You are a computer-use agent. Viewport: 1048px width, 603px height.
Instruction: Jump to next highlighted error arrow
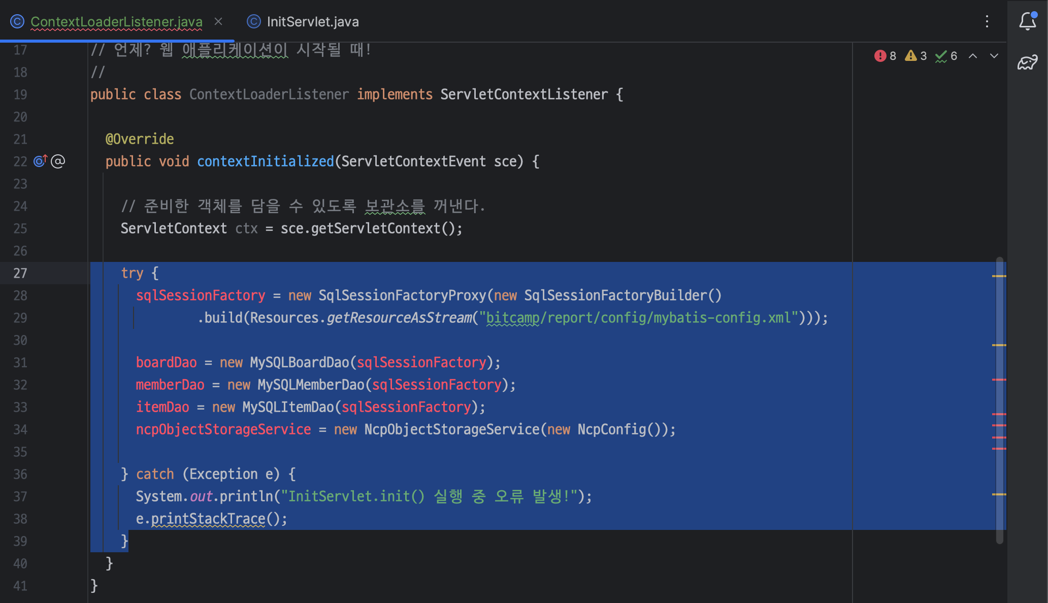coord(994,56)
